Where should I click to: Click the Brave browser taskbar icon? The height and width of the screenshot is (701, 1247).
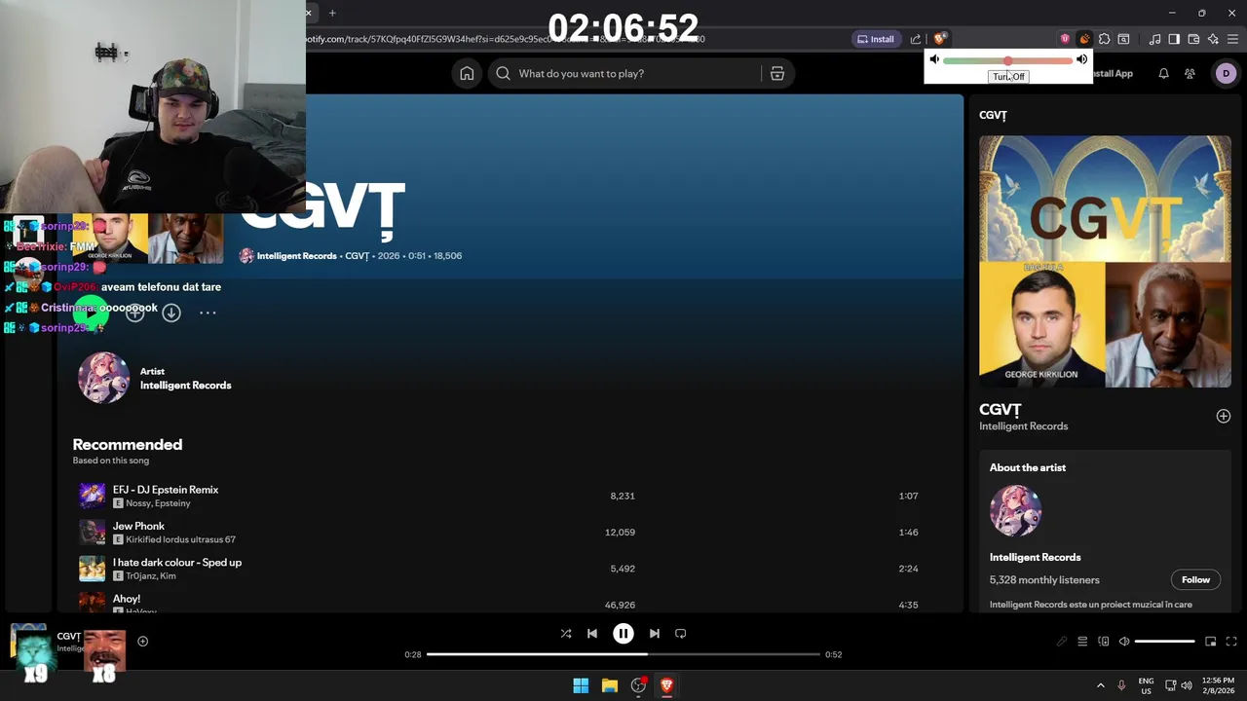[666, 685]
